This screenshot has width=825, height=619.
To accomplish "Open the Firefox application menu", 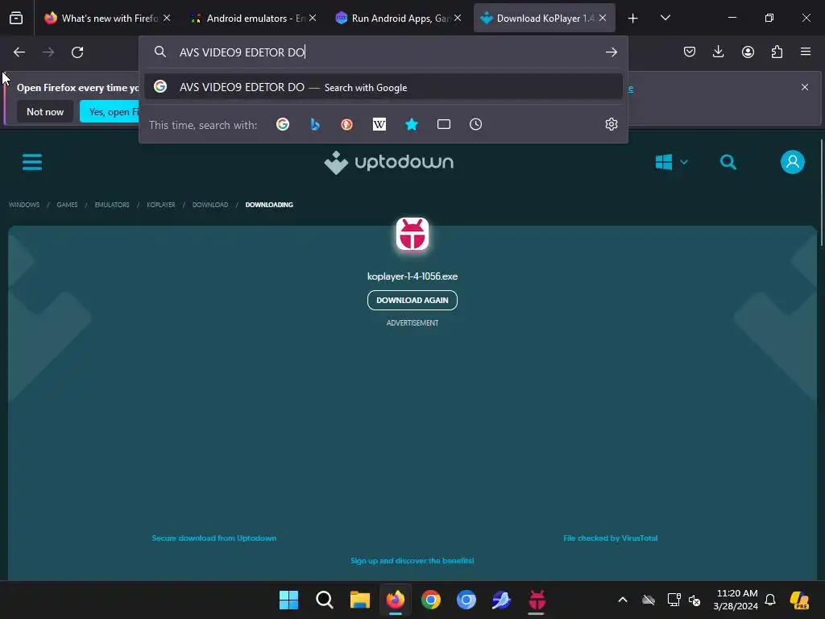I will 806,52.
